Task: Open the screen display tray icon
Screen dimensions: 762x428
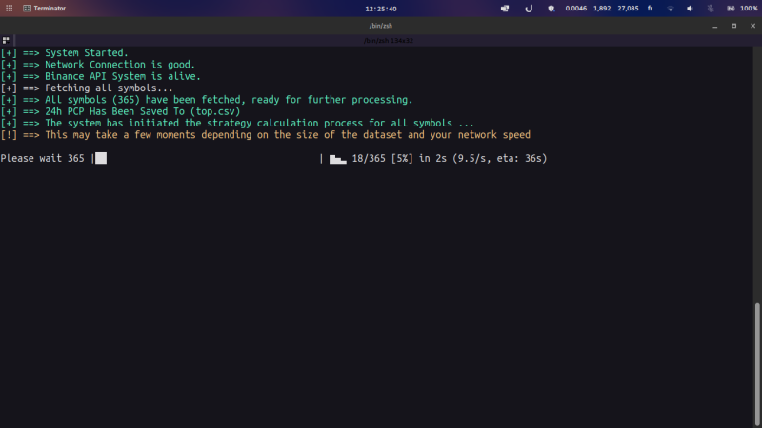Action: 505,8
